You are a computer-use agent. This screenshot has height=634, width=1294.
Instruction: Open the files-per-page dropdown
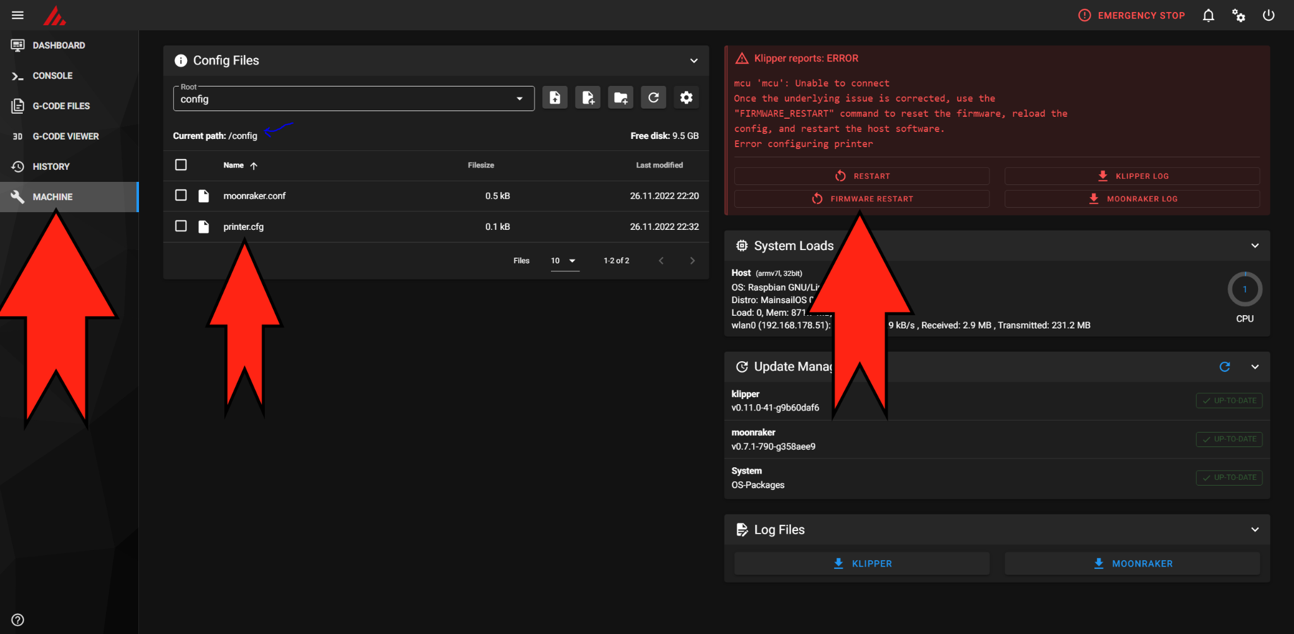(565, 261)
